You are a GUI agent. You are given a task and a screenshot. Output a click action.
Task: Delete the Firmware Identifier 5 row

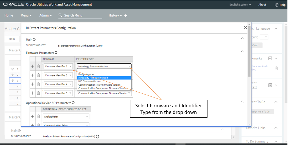coord(38,93)
